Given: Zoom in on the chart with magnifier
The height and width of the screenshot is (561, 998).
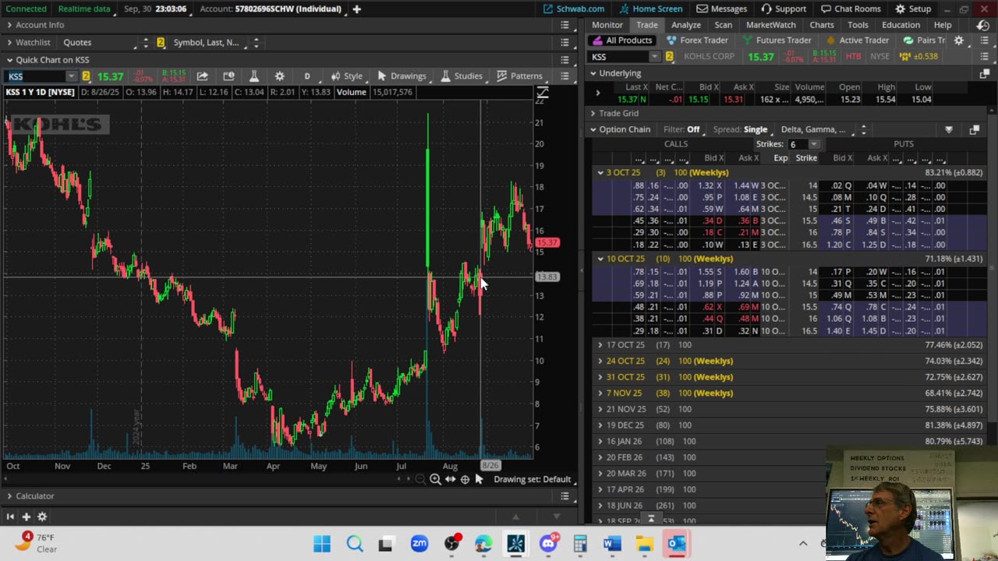Looking at the screenshot, I should [435, 479].
